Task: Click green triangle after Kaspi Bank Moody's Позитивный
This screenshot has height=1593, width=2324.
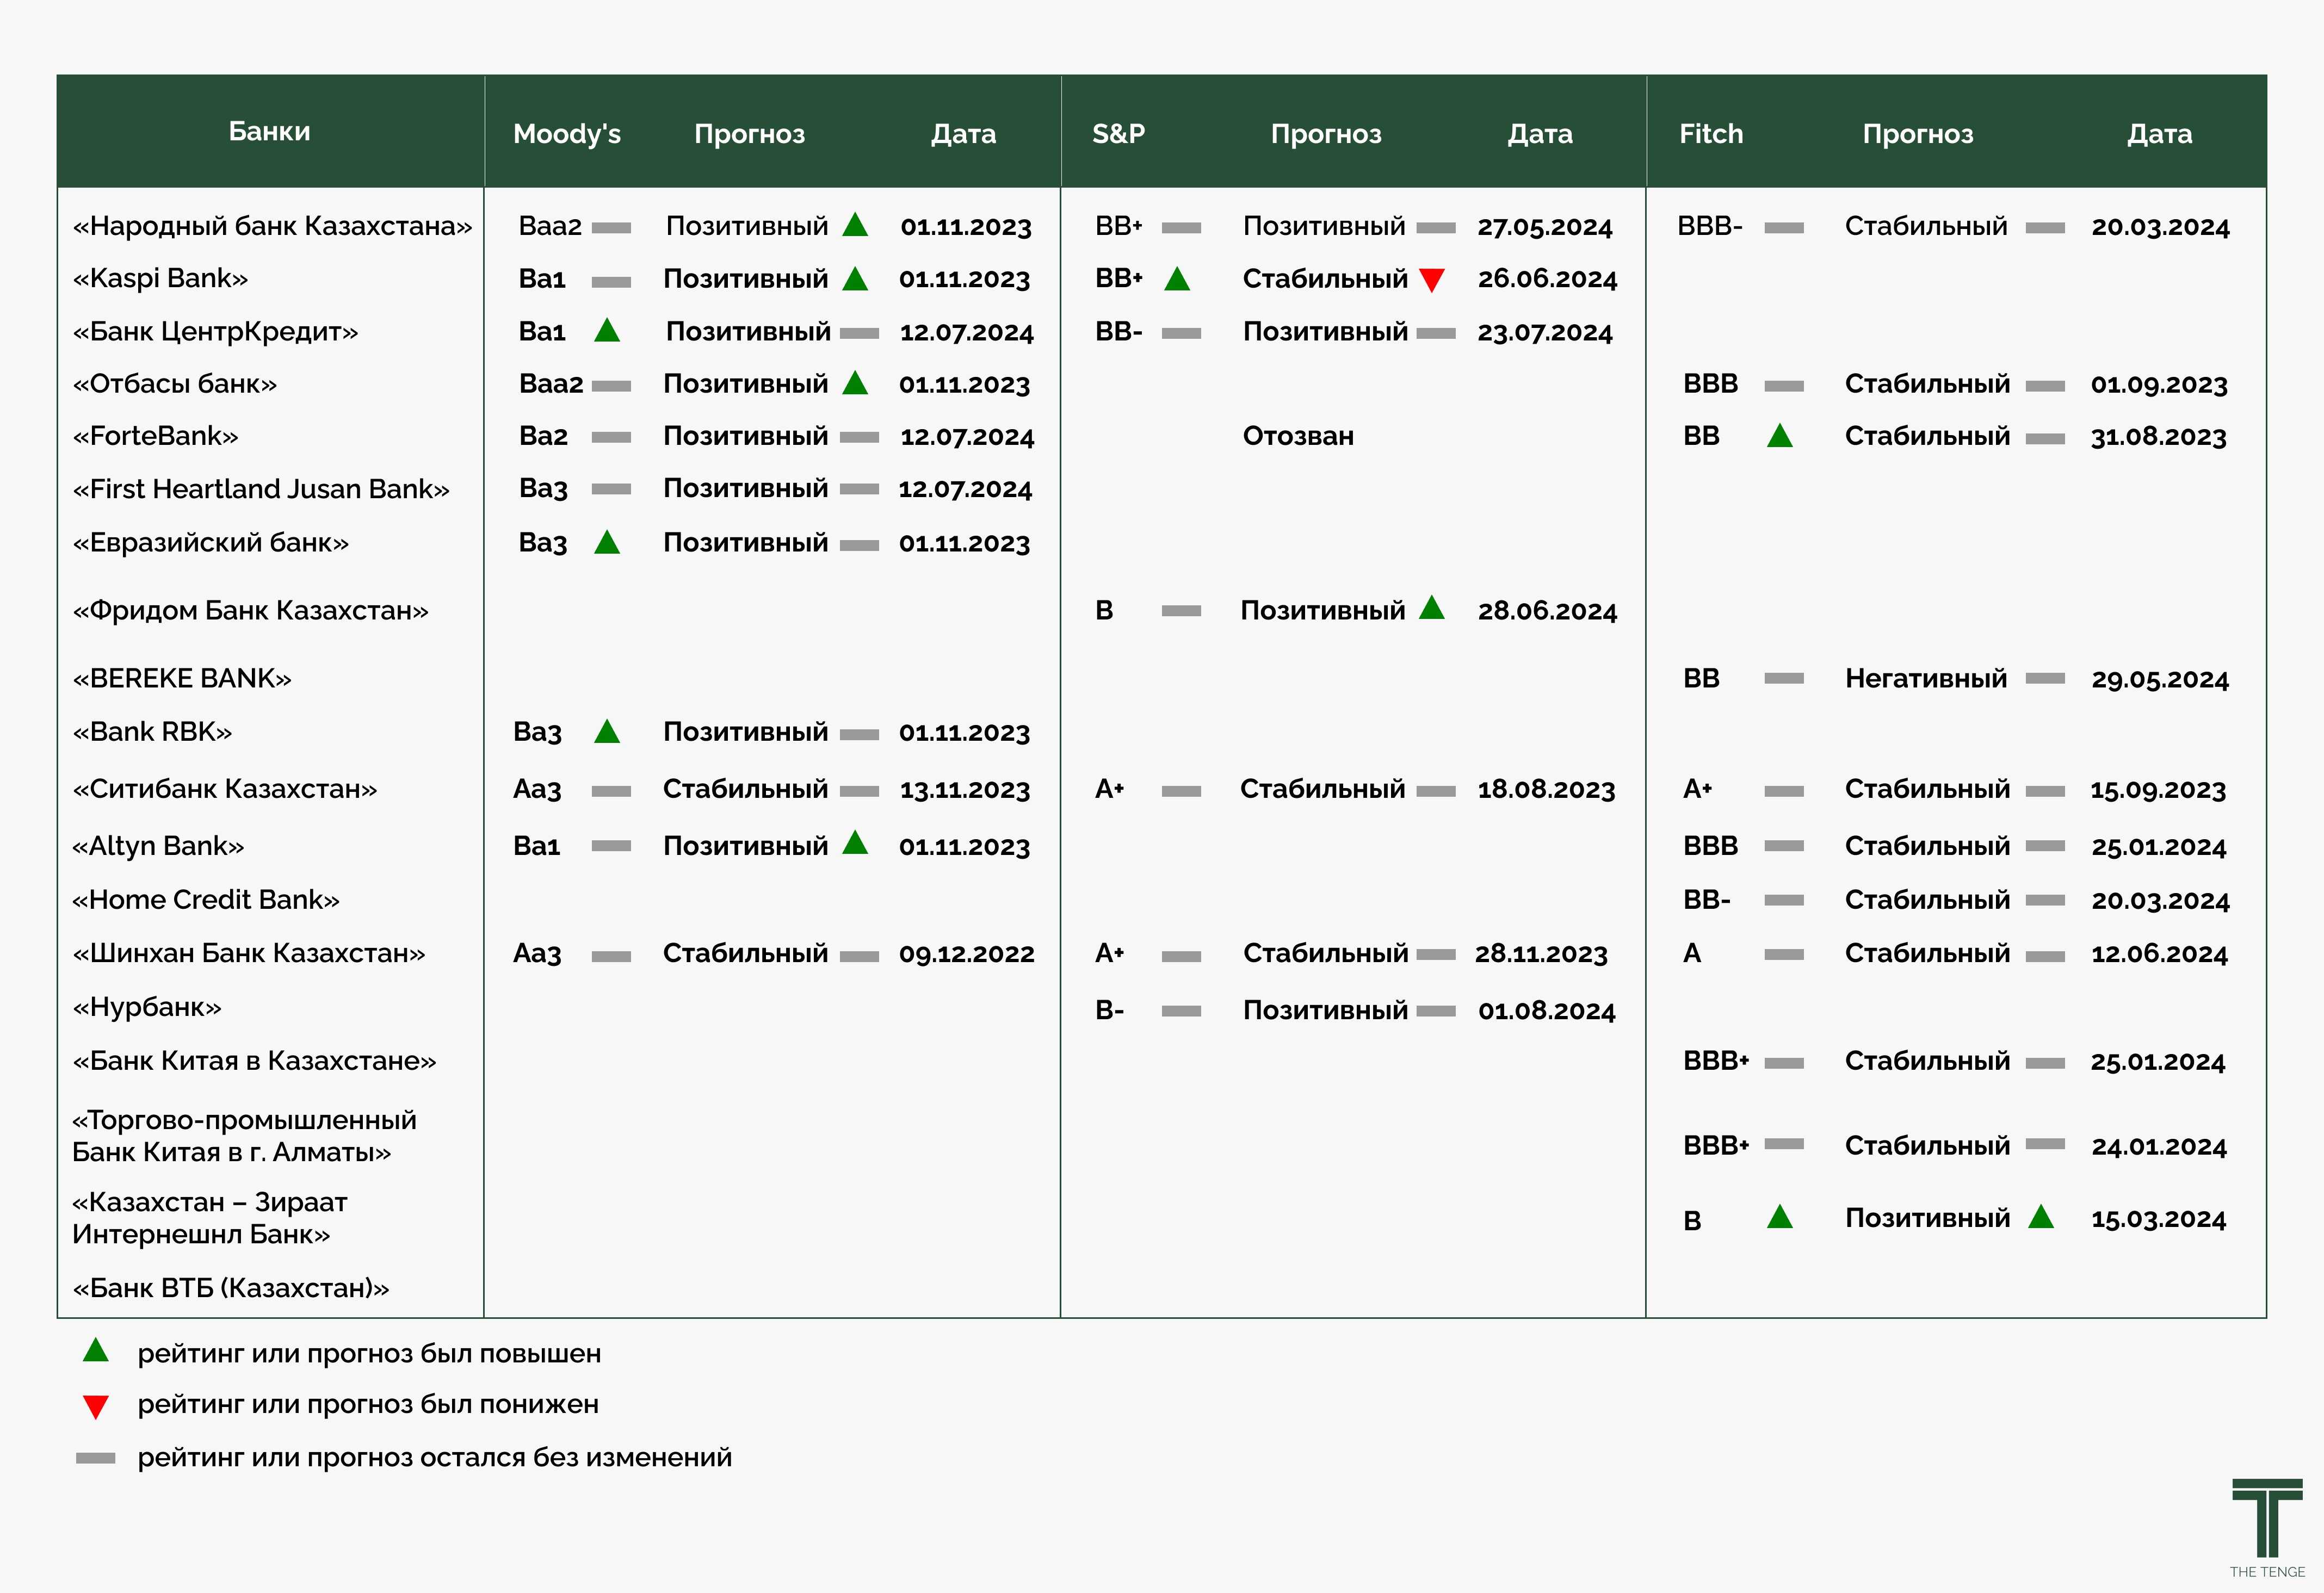Action: point(855,278)
